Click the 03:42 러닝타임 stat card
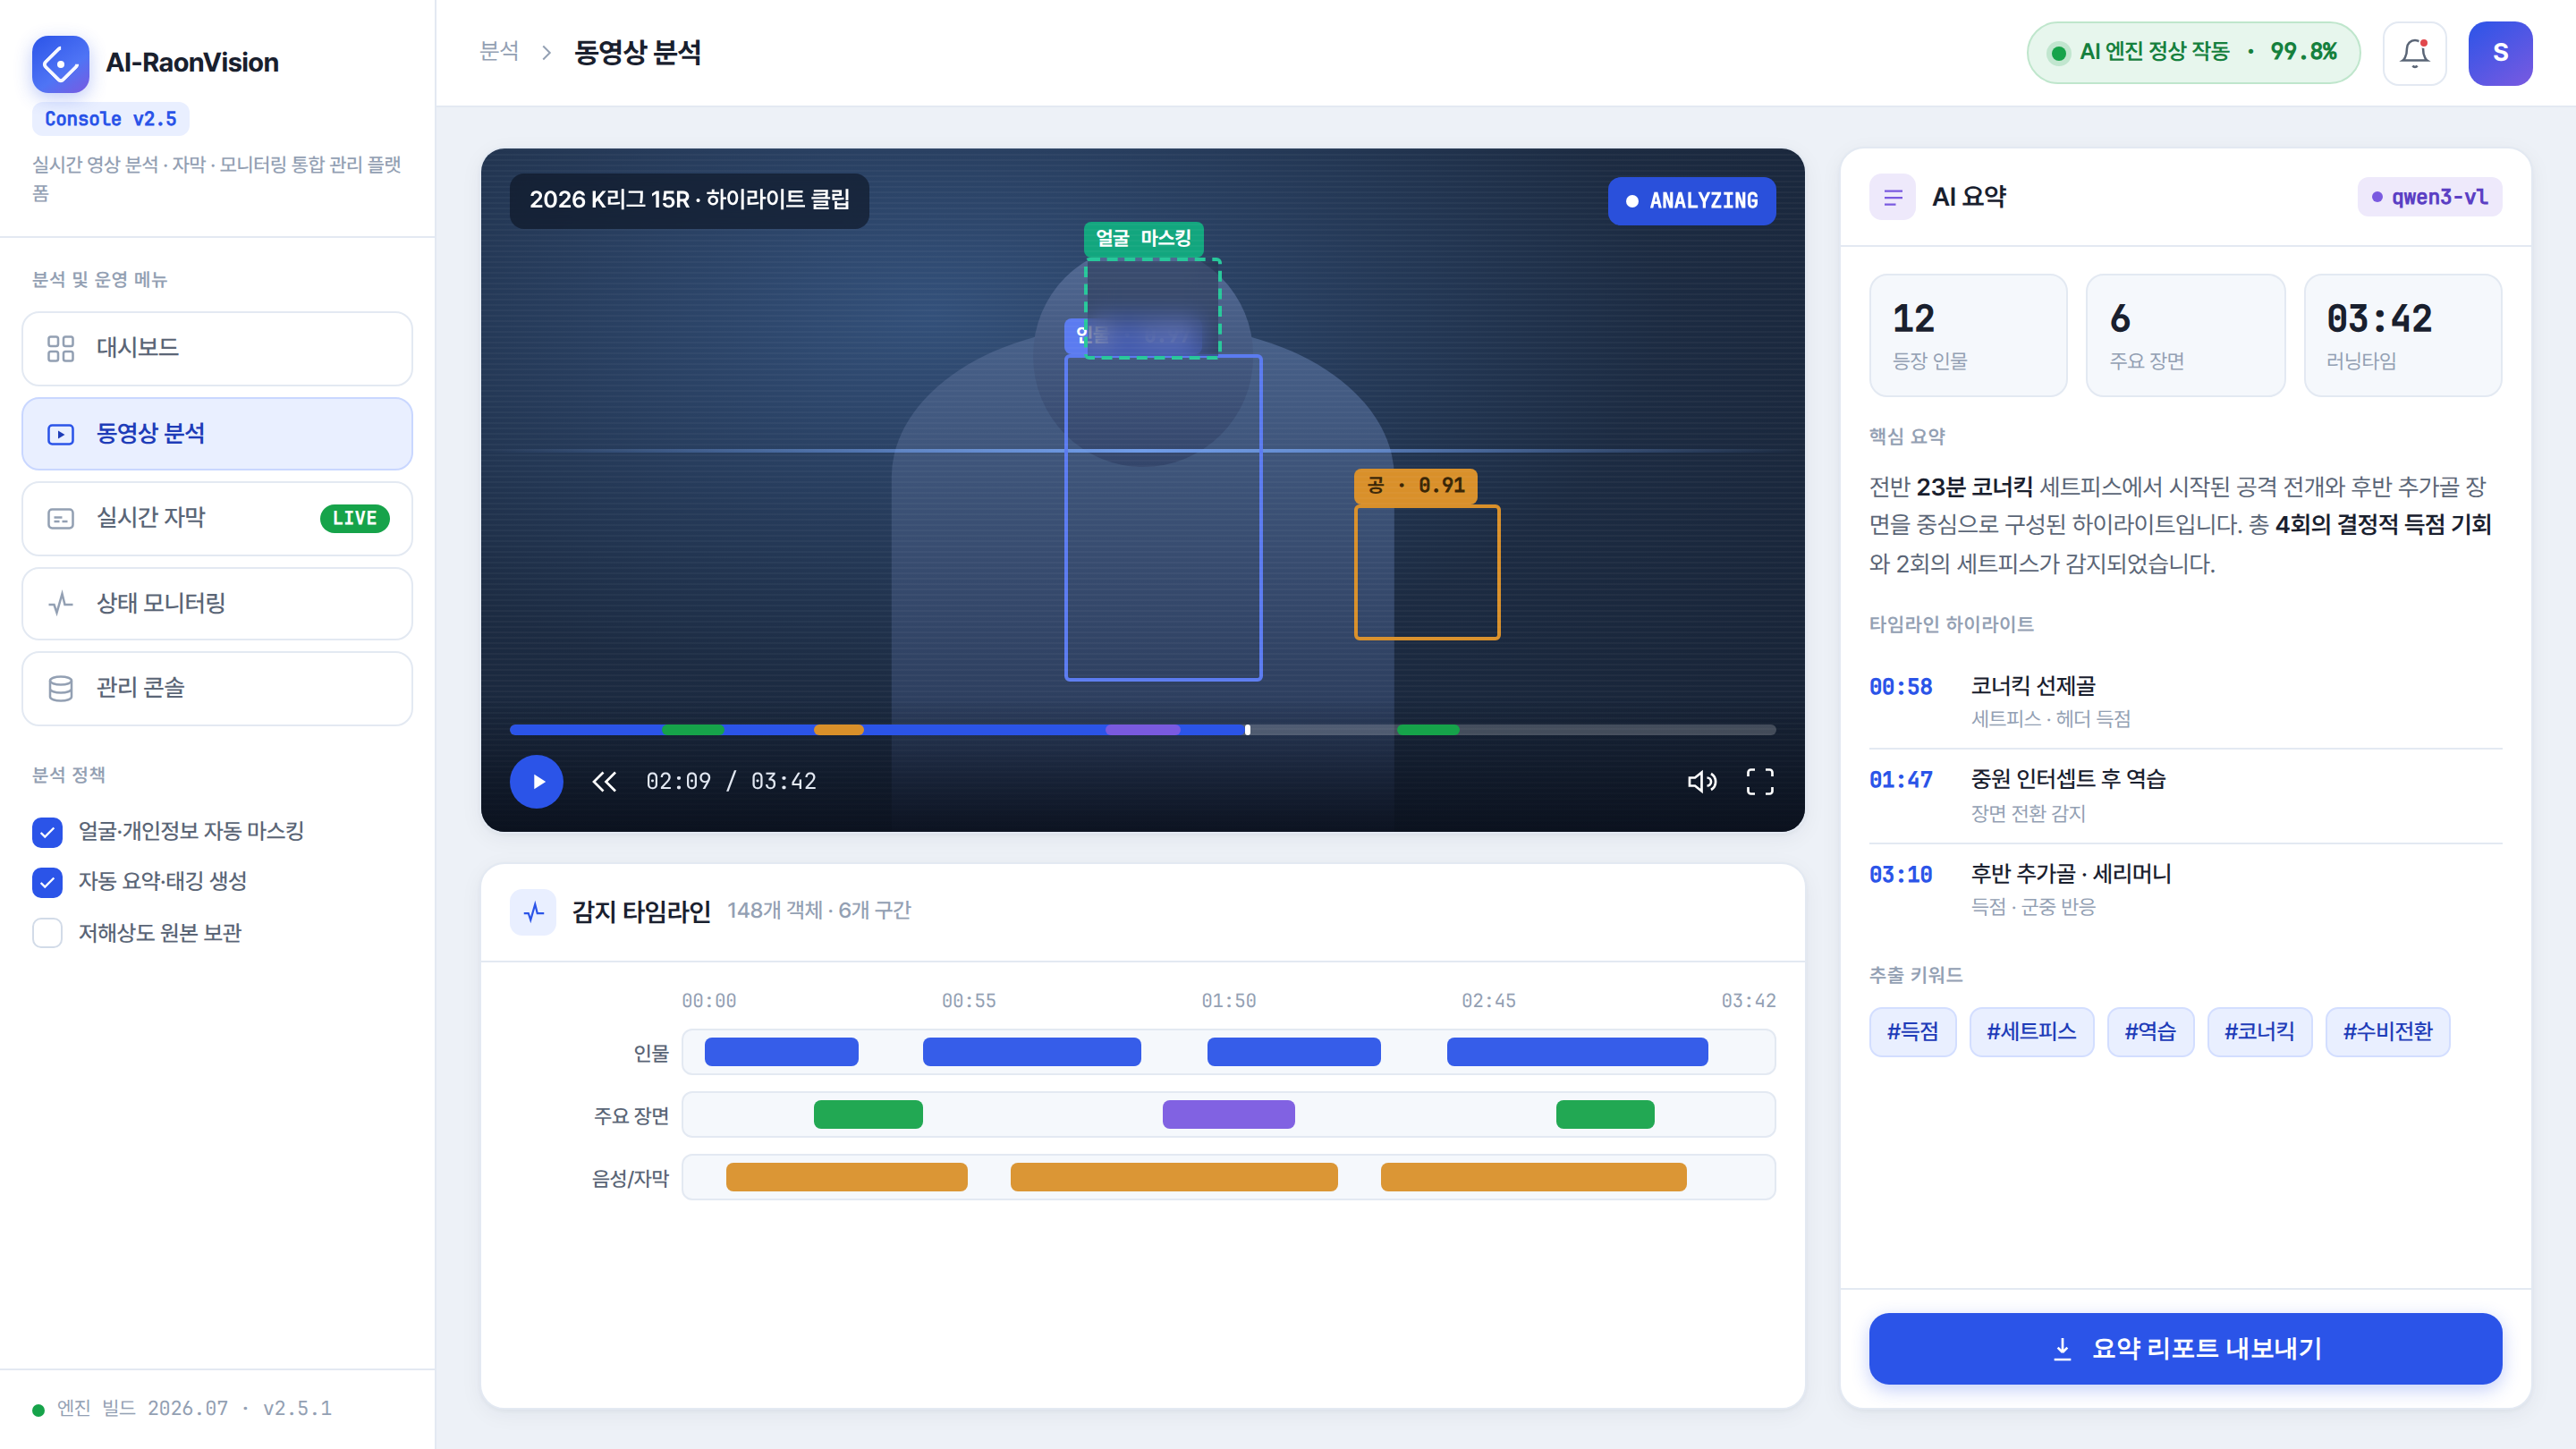Screen dimensions: 2576x1449 [2402, 336]
